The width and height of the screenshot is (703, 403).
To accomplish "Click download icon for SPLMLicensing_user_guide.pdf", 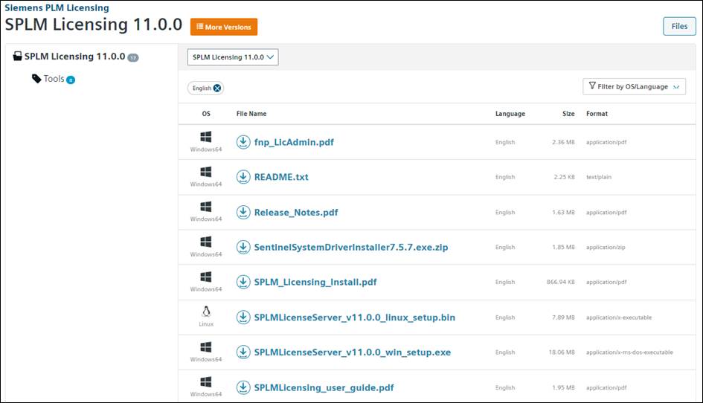I will [x=243, y=387].
